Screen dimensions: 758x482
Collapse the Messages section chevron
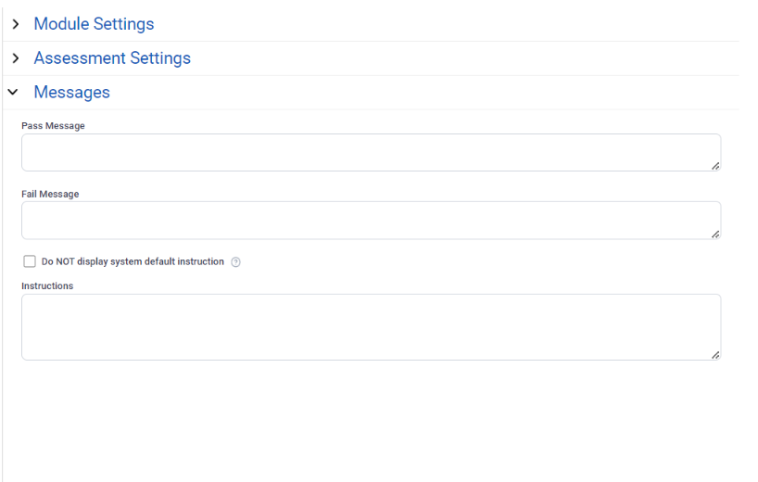tap(13, 92)
